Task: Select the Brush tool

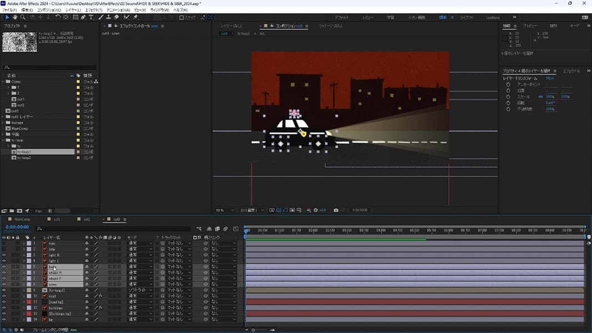Action: [x=100, y=17]
